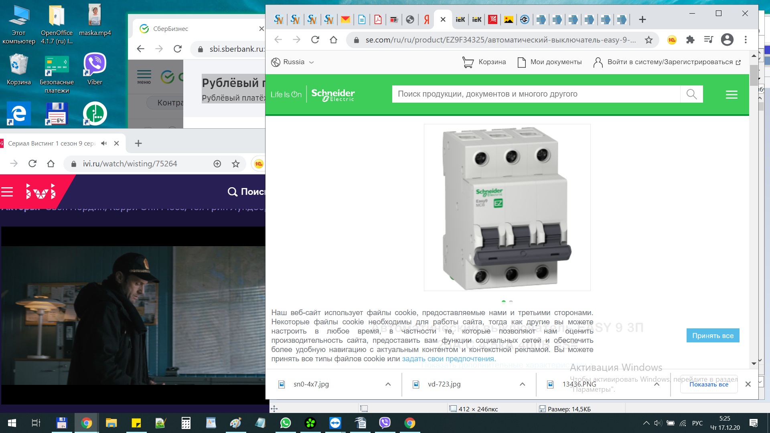Screen dimensions: 770x433
Task: Click Войти в систему/Зарегистрироваться link
Action: 667,62
